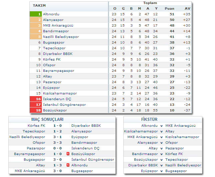Open Altınordu team link in standings
The height and width of the screenshot is (177, 215).
tap(51, 14)
